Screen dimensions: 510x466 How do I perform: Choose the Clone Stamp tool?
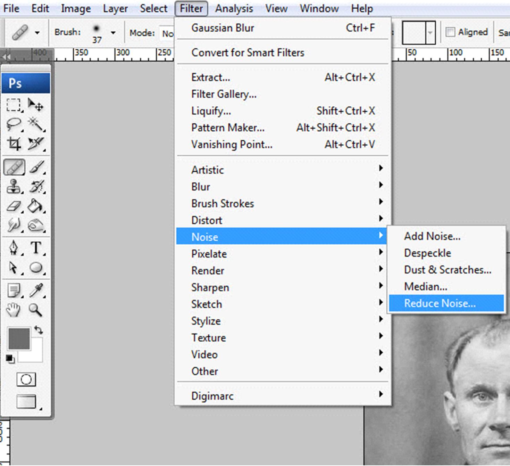click(14, 187)
